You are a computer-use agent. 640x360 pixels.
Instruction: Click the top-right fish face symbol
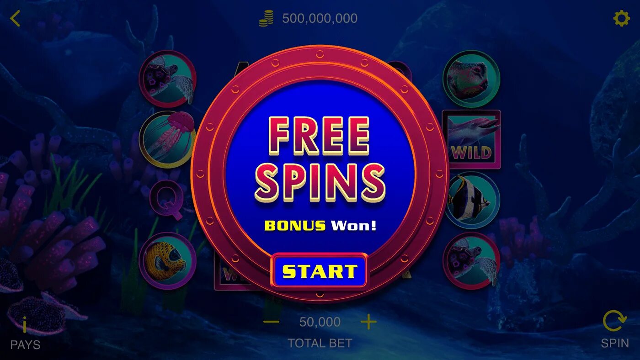[471, 79]
